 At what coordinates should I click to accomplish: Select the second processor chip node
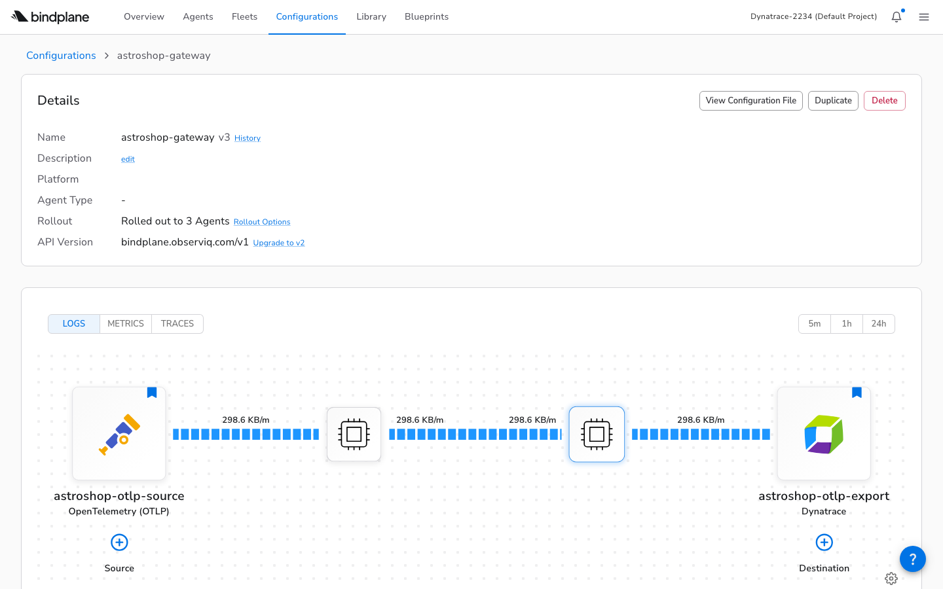coord(597,434)
